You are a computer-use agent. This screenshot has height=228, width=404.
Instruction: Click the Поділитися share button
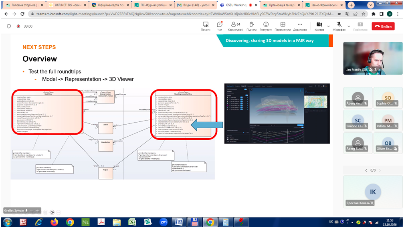[x=360, y=26]
